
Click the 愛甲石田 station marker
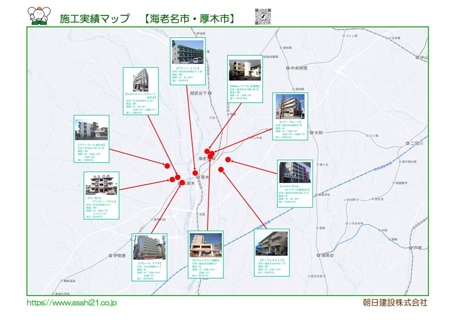tap(152, 219)
